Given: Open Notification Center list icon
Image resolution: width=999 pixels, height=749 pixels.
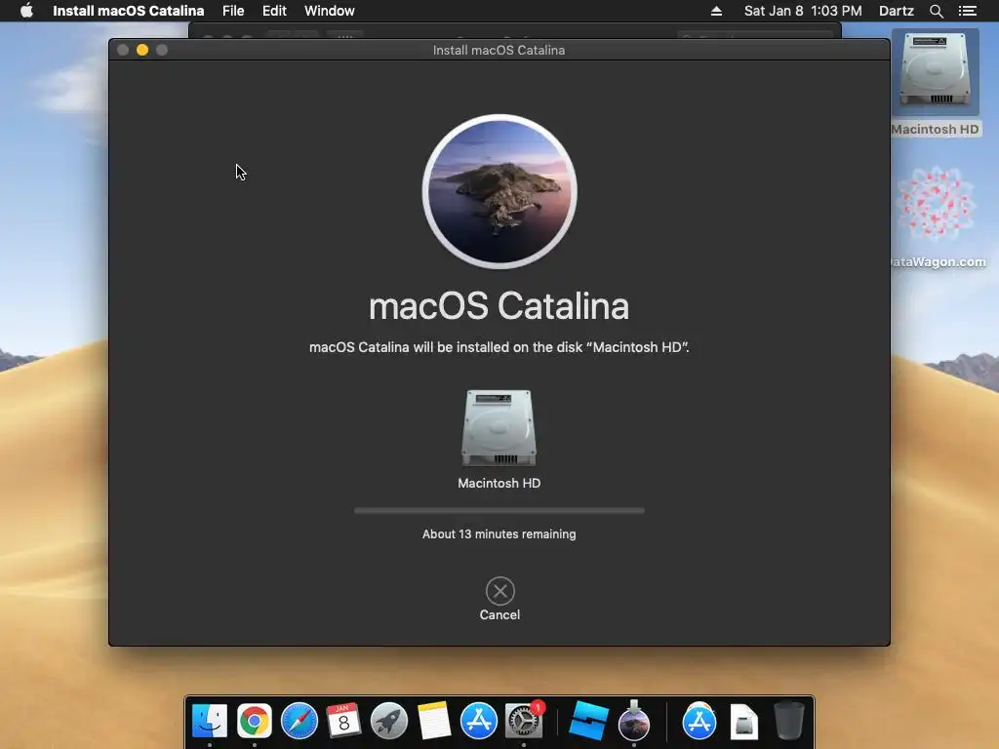Looking at the screenshot, I should tap(968, 11).
